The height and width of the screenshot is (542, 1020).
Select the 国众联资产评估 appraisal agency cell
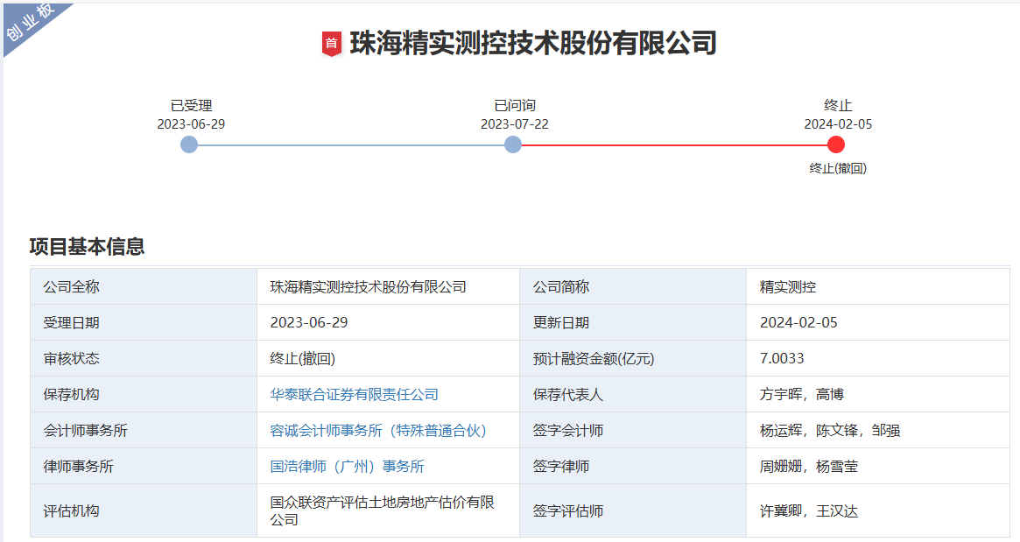[x=382, y=510]
